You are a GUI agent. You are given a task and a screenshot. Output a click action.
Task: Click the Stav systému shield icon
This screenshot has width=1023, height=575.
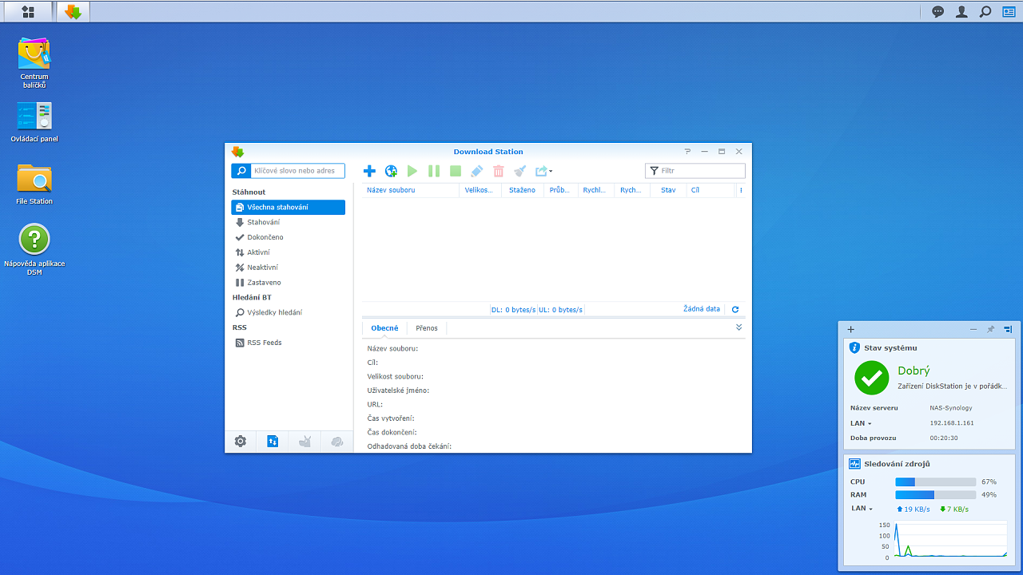pyautogui.click(x=854, y=348)
